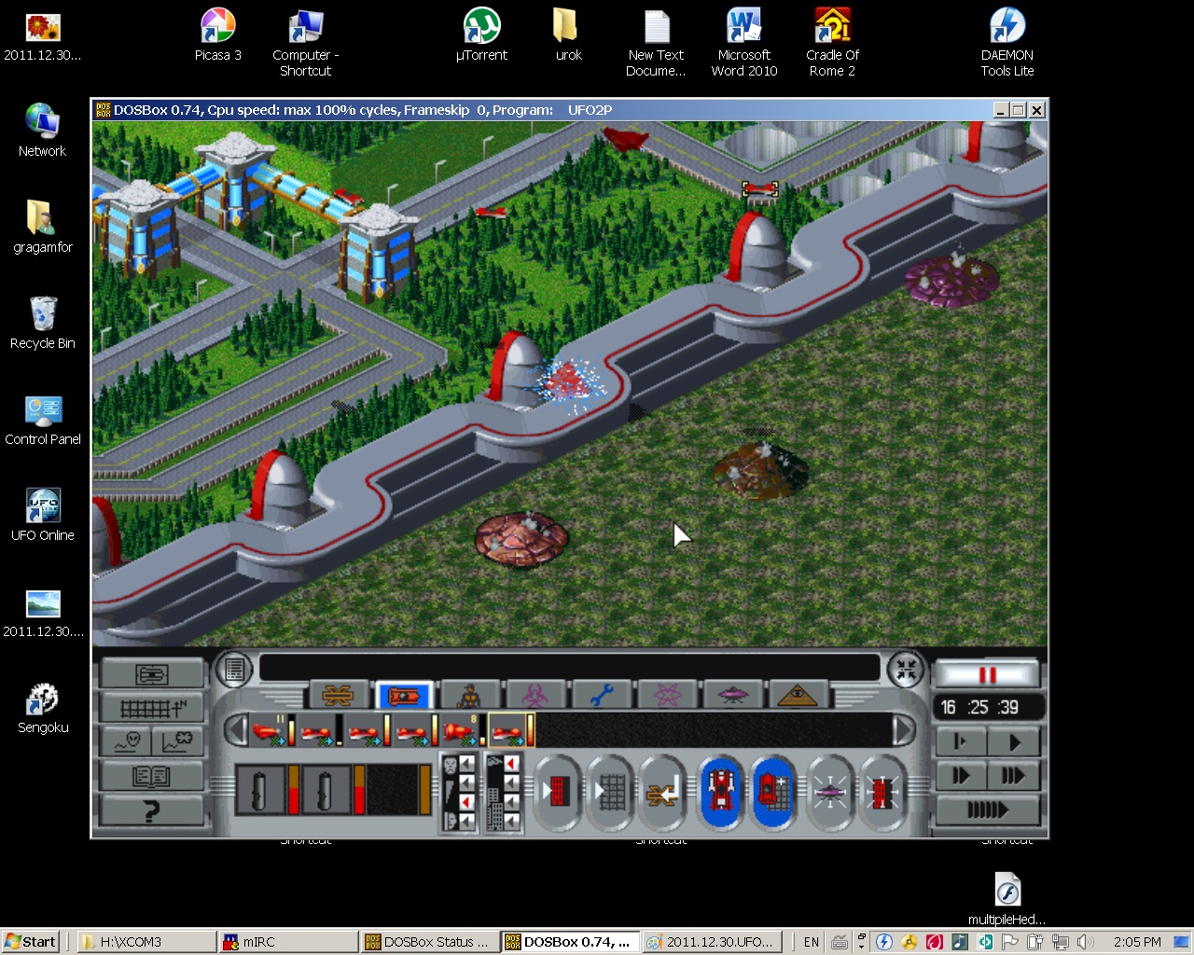This screenshot has width=1194, height=955.
Task: Click the selected vehicle's health gauge
Action: tap(529, 729)
